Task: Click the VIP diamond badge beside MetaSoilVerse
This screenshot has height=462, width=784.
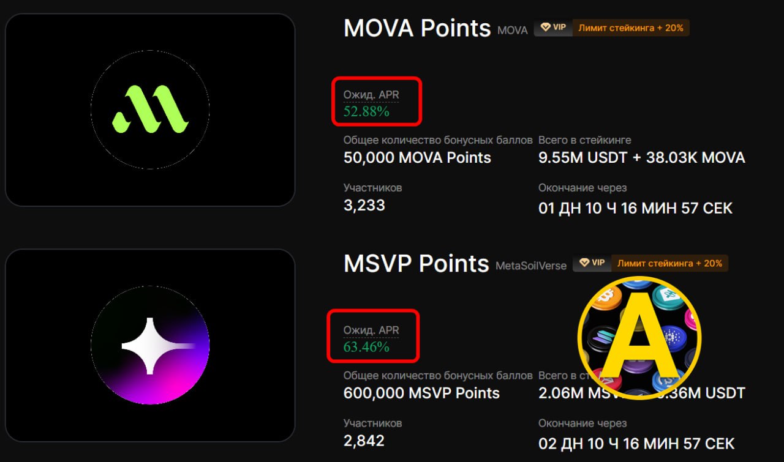Action: (592, 263)
